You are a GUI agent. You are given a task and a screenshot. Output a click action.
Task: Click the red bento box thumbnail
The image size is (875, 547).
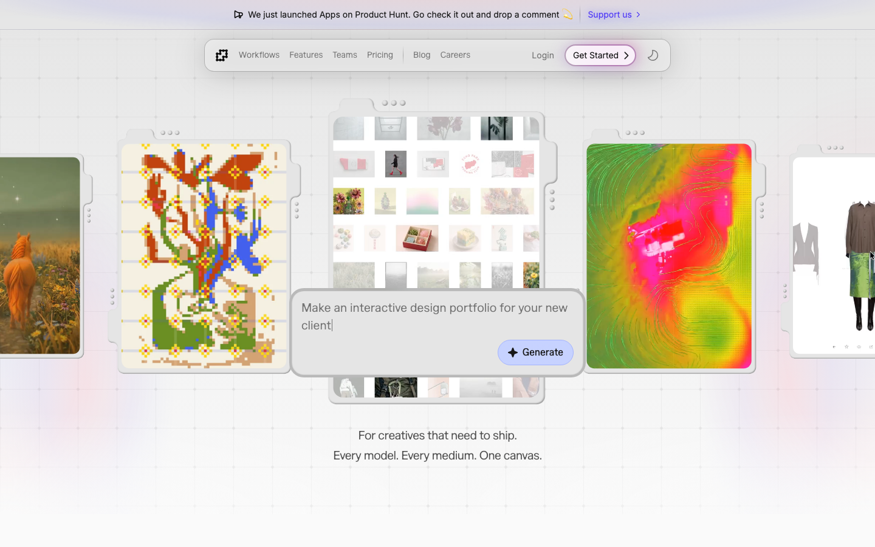(417, 238)
